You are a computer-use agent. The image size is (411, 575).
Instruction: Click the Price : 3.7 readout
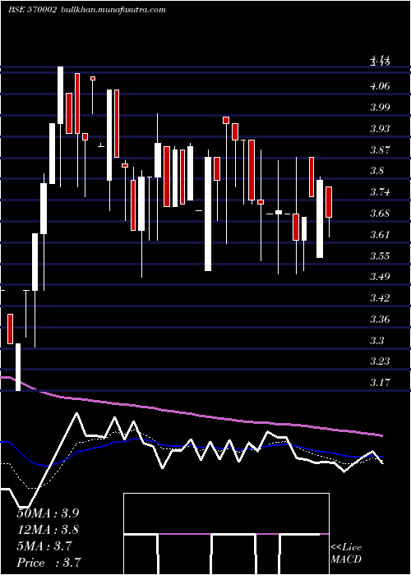click(48, 563)
